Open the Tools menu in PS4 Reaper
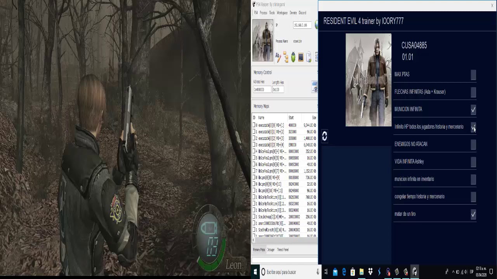The height and width of the screenshot is (279, 497). coord(272,13)
